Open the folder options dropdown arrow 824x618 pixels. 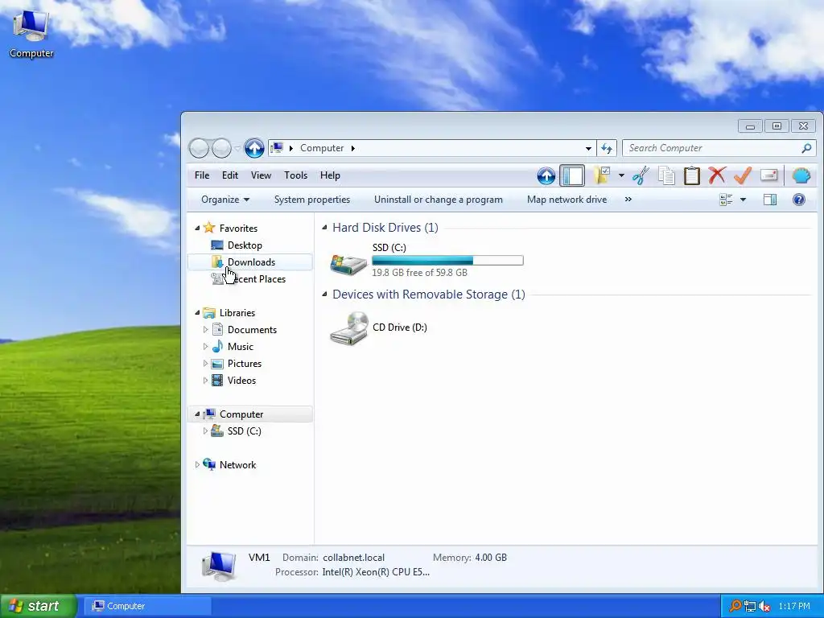[621, 175]
